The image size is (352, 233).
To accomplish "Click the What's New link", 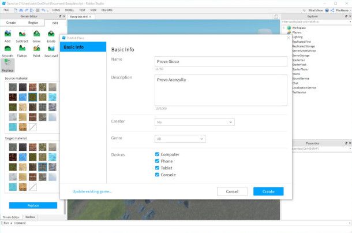I will tap(316, 10).
